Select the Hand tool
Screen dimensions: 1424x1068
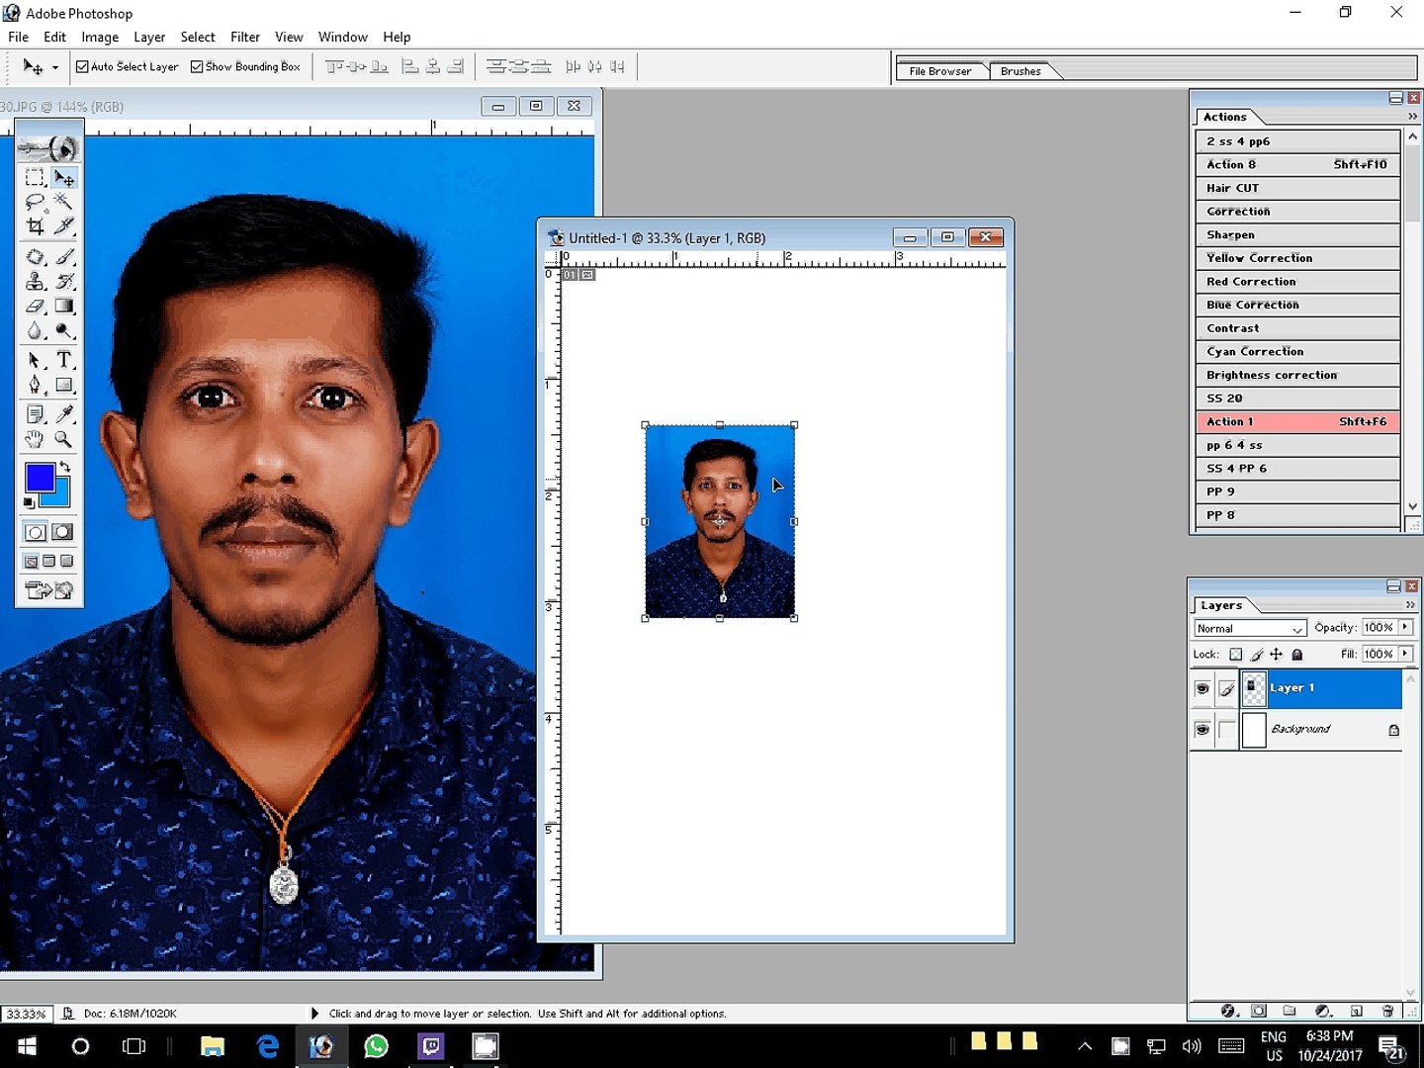(x=36, y=439)
